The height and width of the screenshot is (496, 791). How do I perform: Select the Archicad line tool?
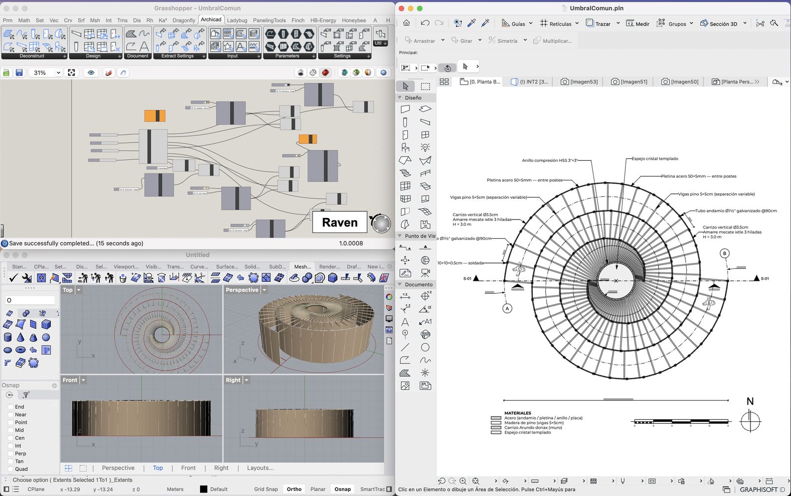[405, 347]
